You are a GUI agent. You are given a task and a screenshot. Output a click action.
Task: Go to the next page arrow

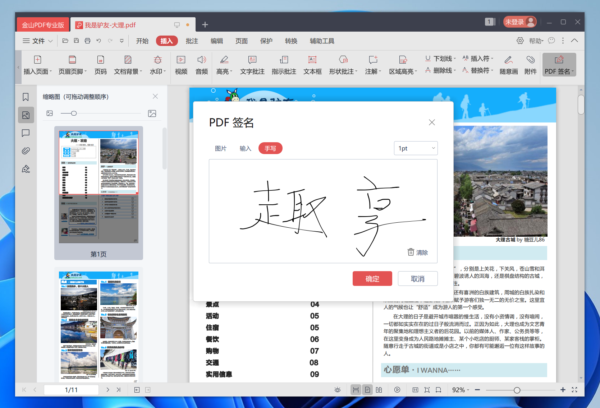pyautogui.click(x=107, y=390)
